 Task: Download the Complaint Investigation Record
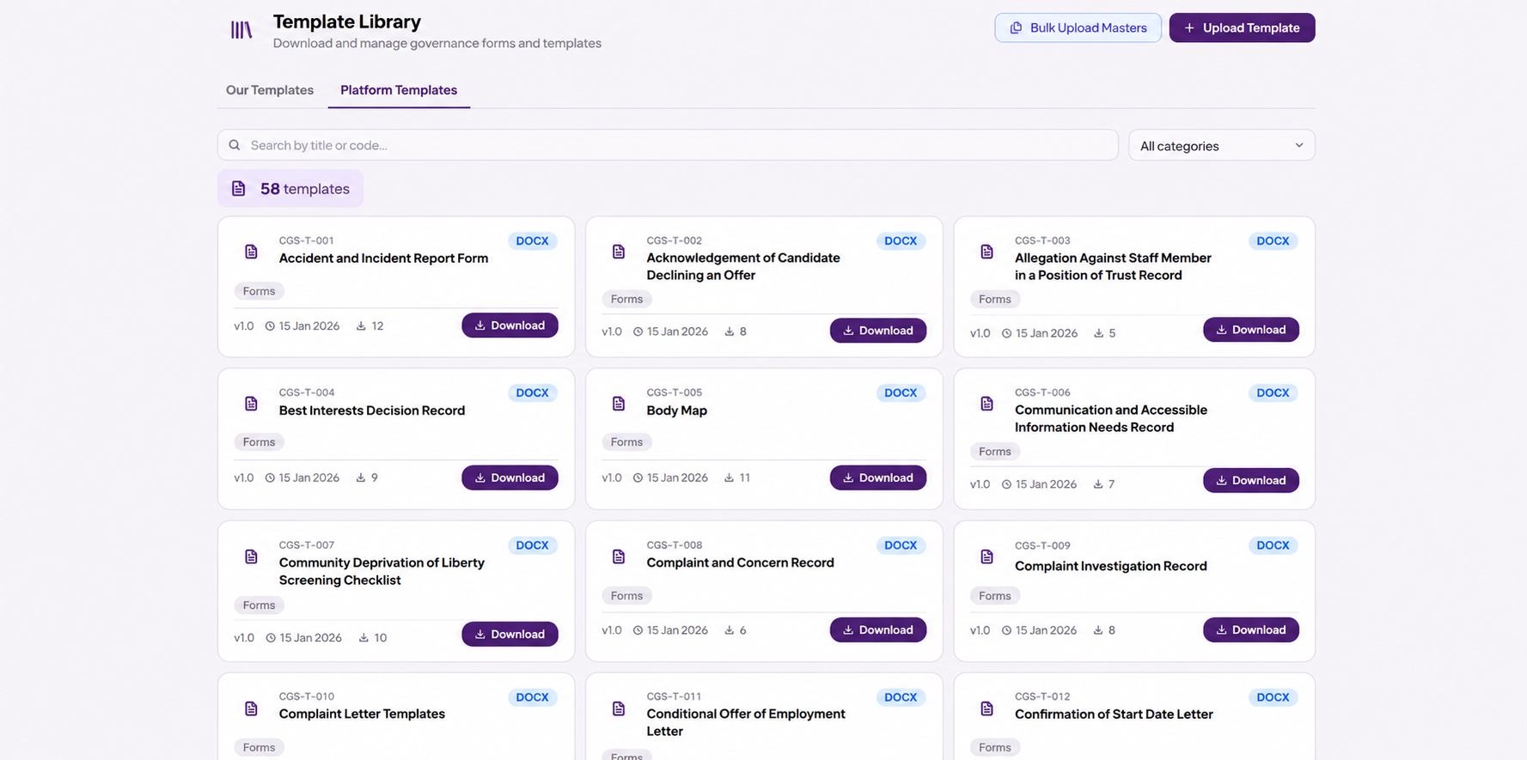click(1250, 629)
